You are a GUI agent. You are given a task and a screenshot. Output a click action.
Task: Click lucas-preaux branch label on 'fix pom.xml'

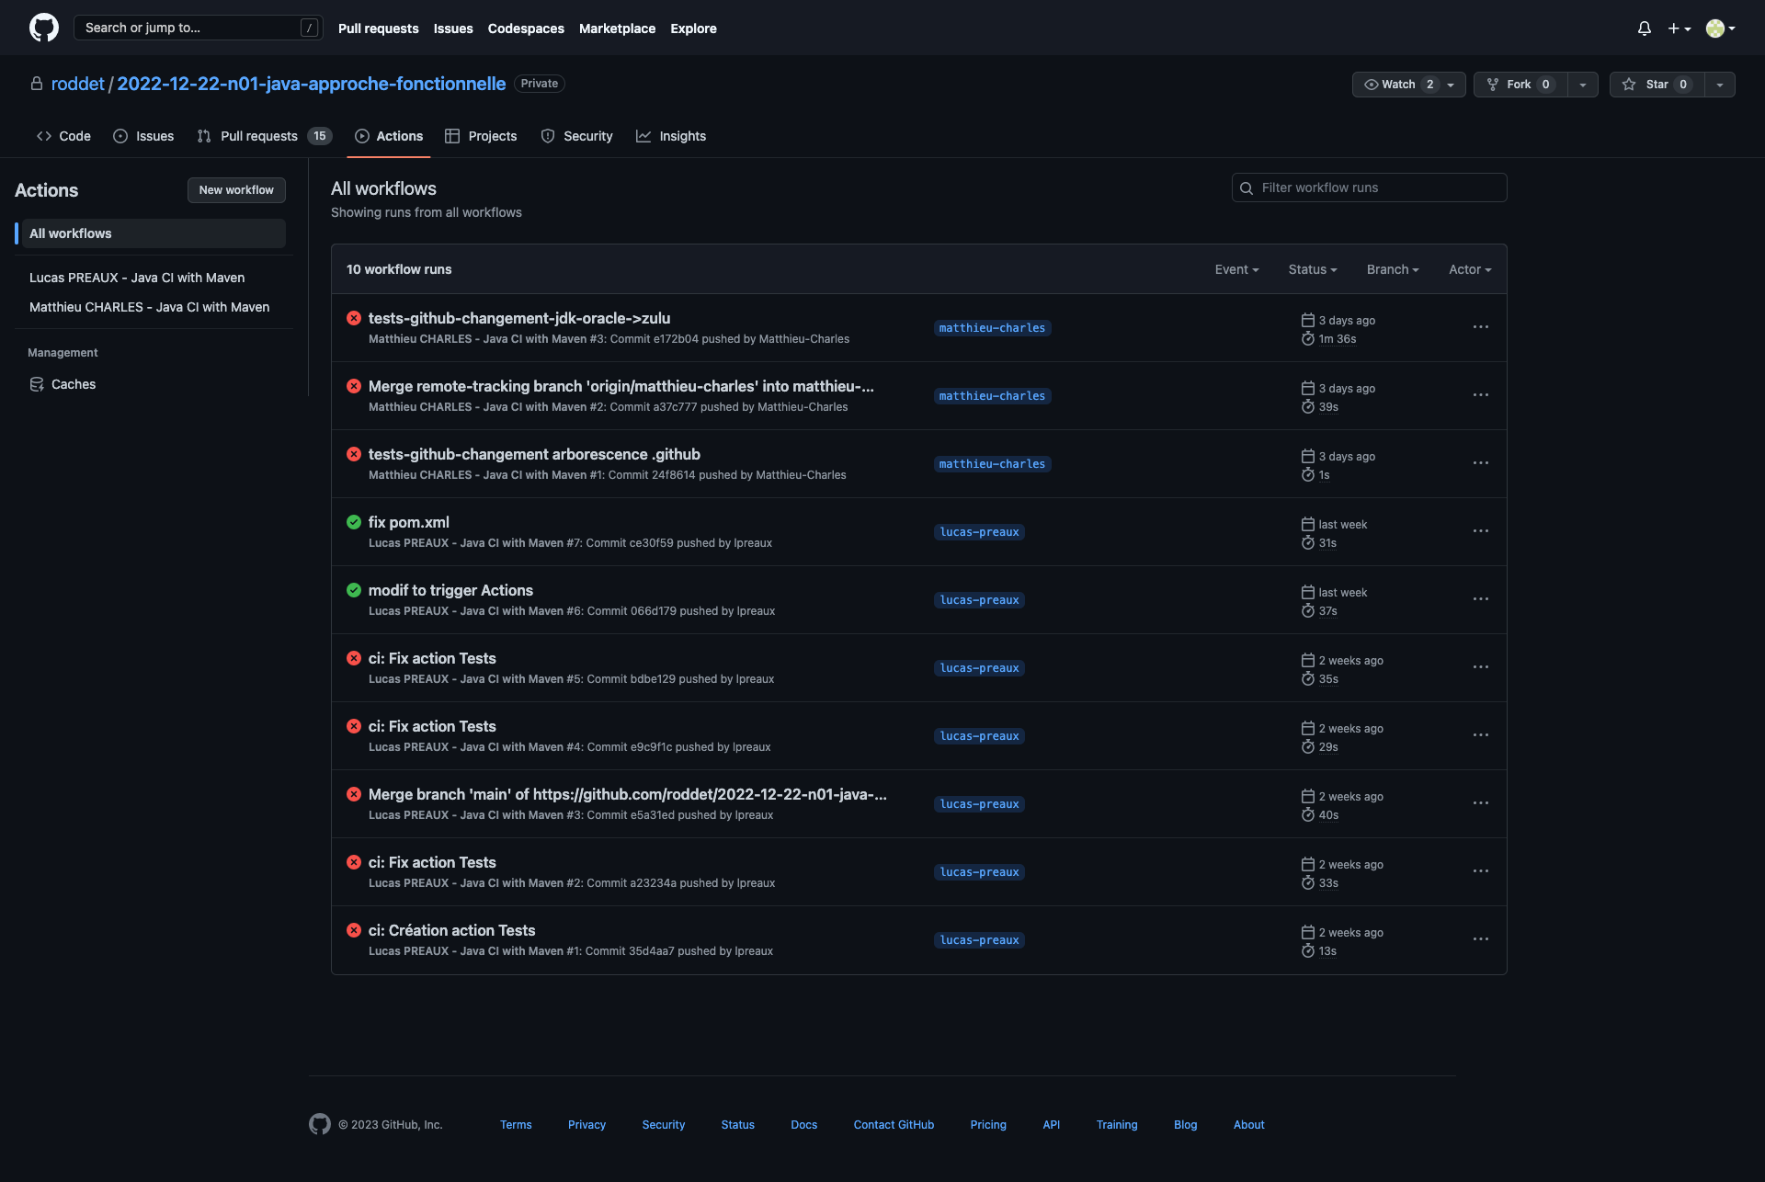click(x=979, y=532)
